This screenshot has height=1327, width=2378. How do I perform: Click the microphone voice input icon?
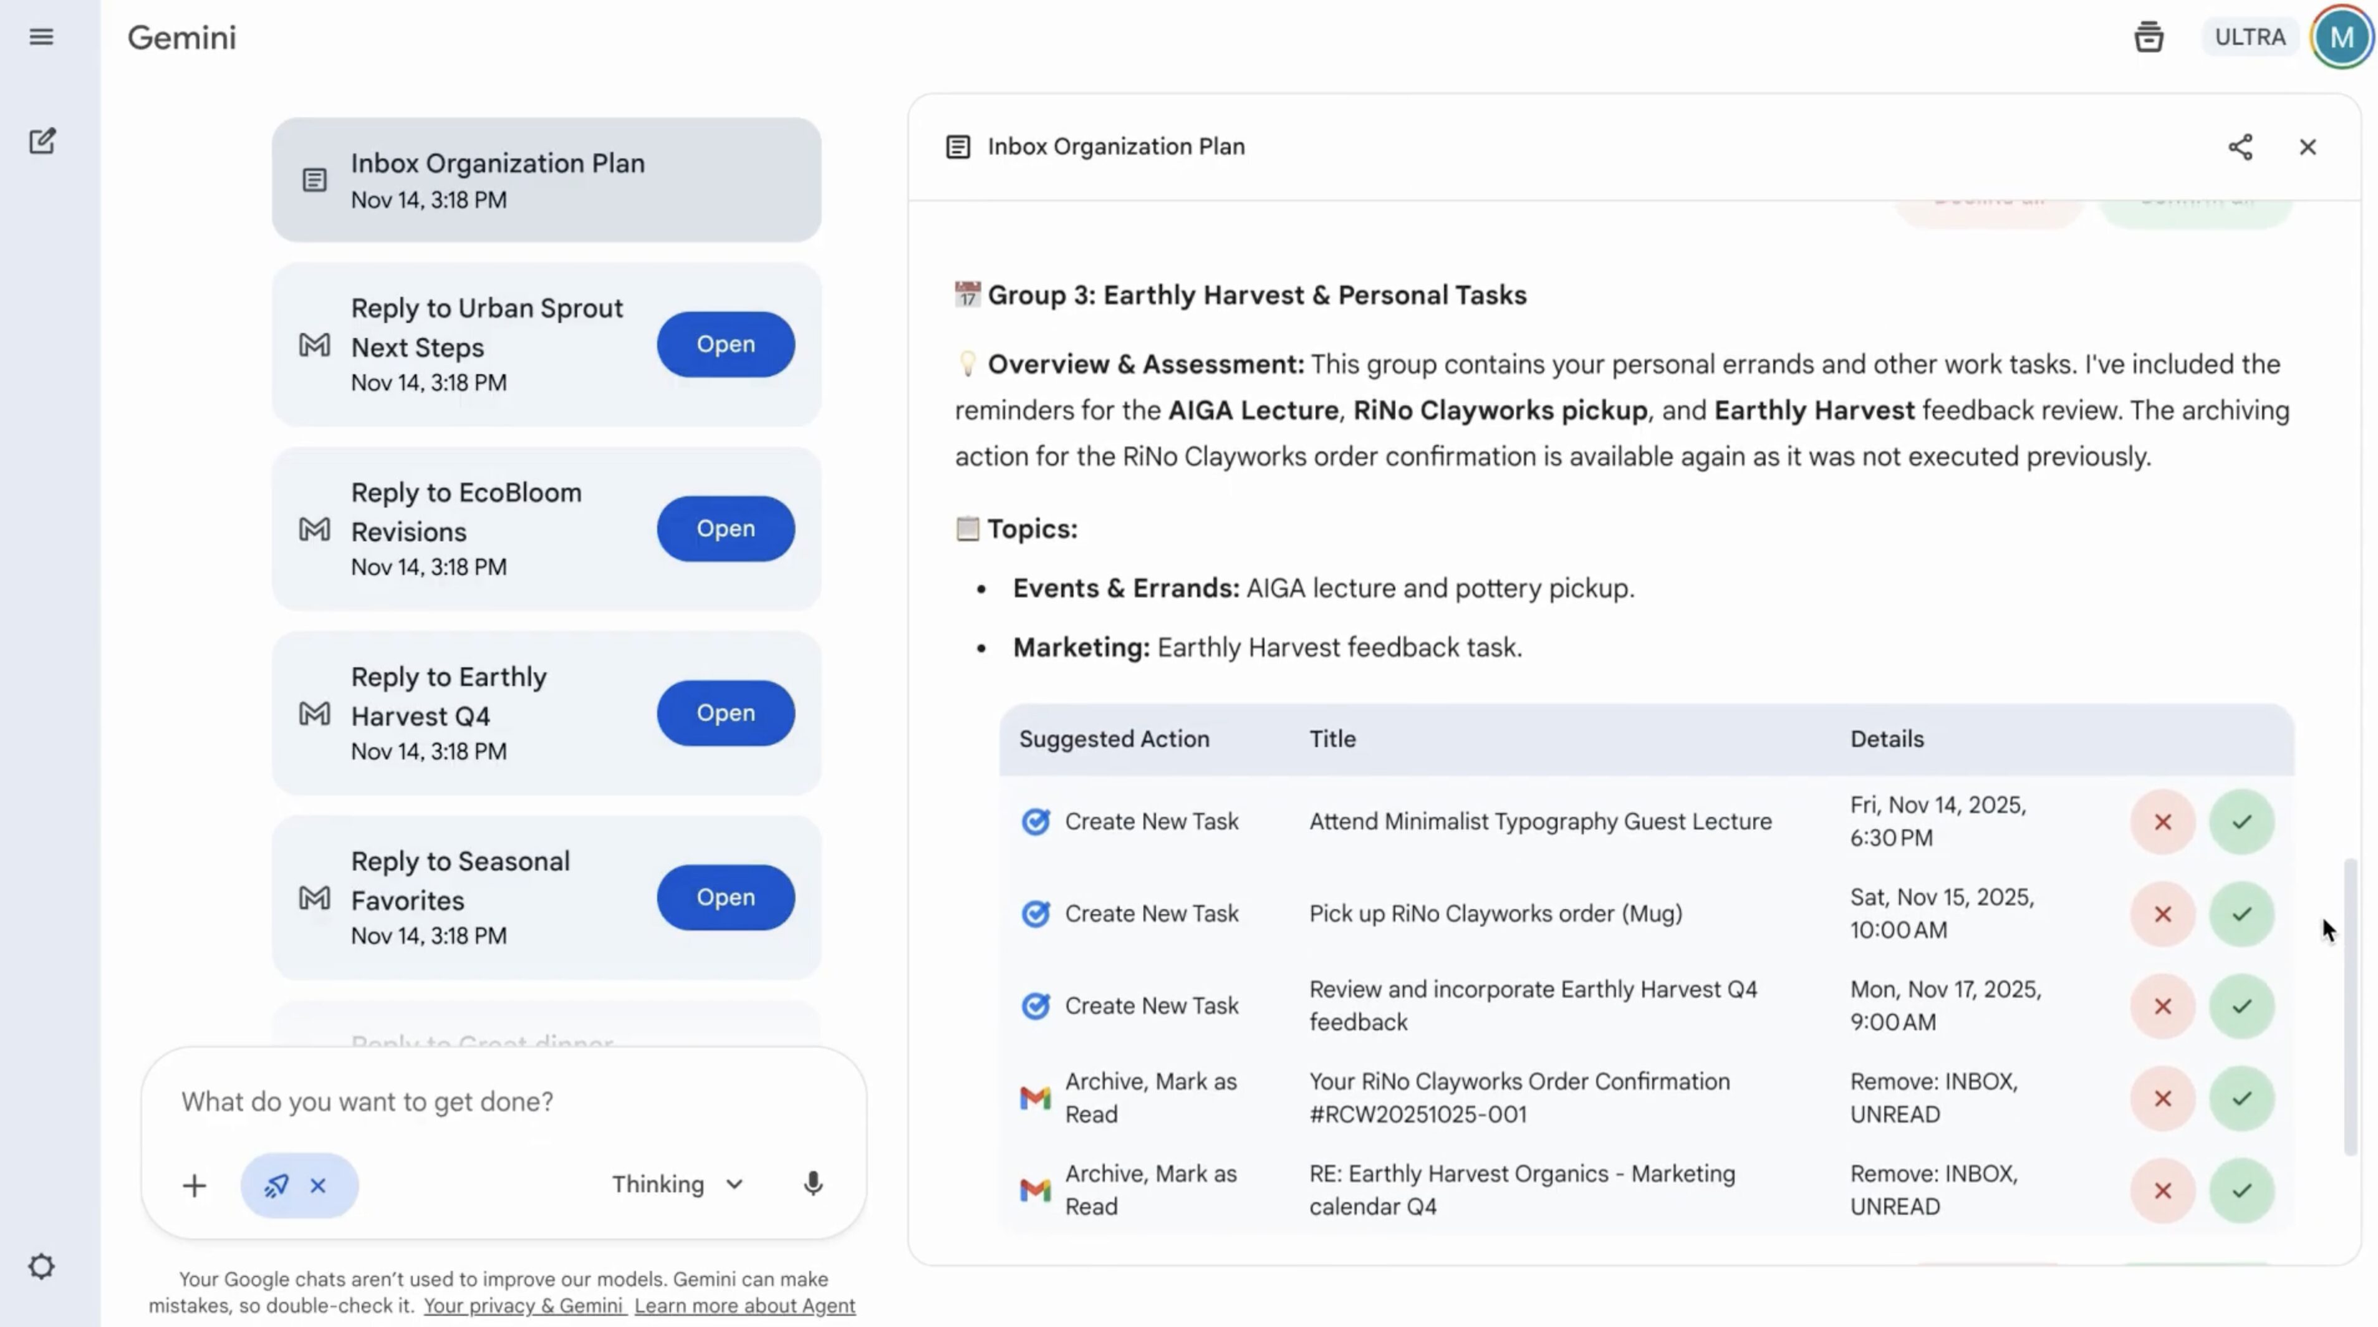[x=812, y=1184]
